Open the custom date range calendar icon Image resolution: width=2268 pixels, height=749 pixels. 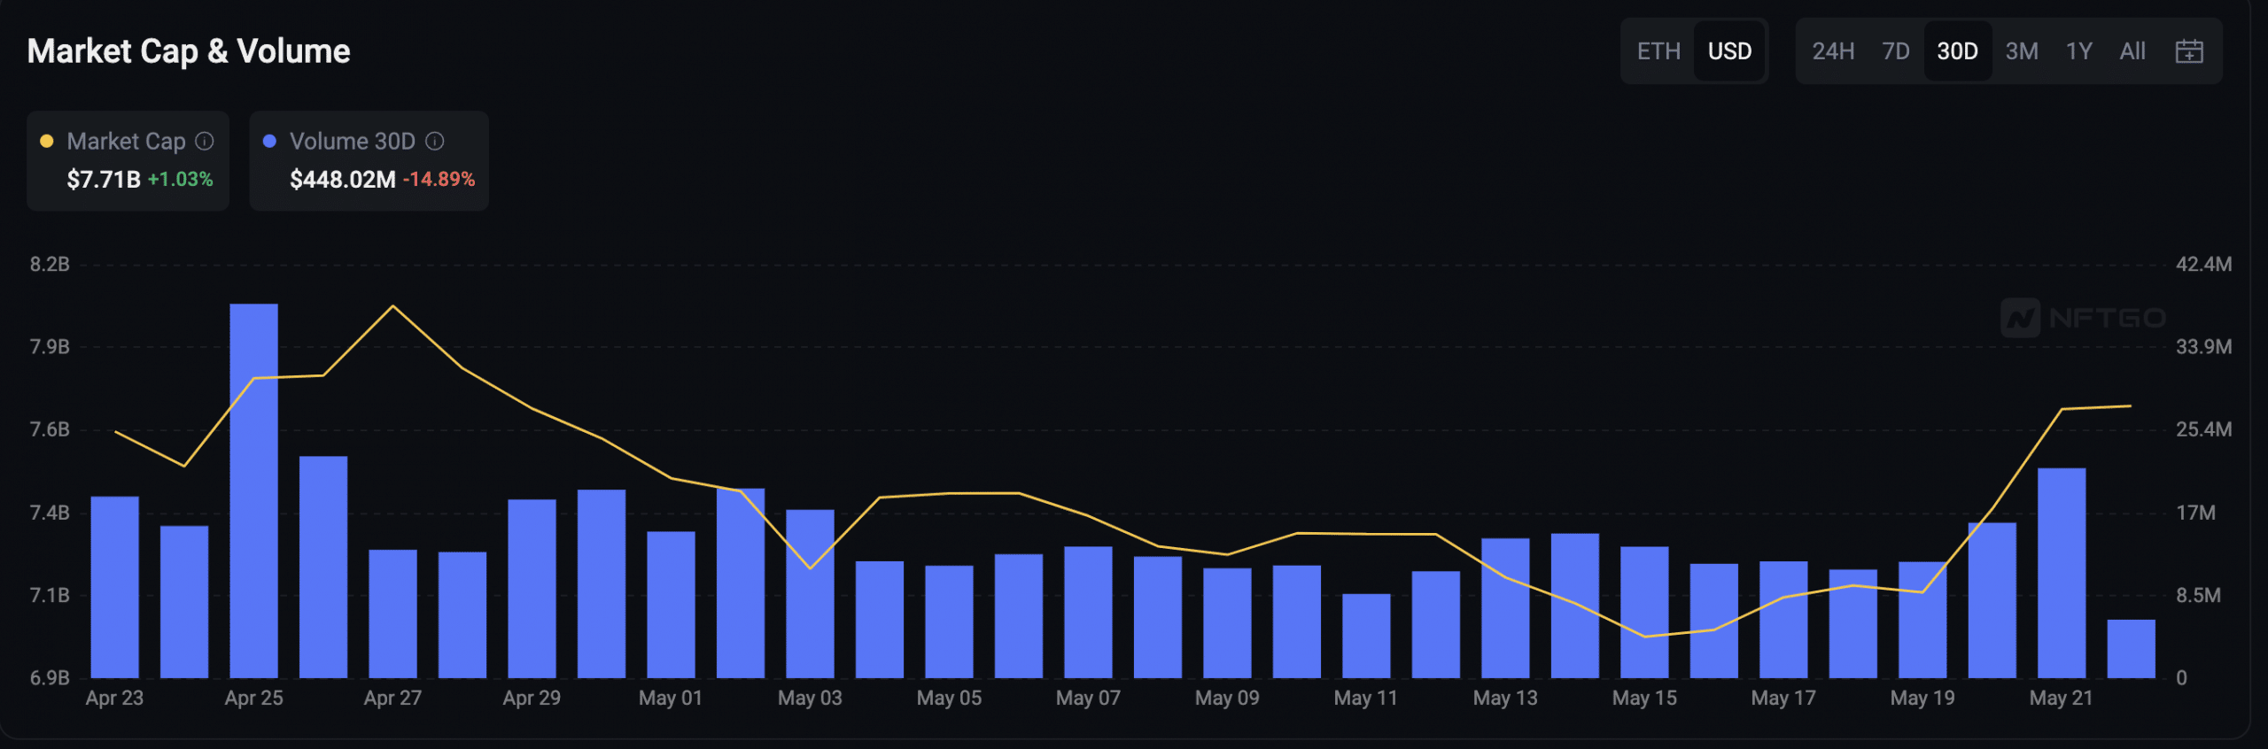pyautogui.click(x=2188, y=51)
